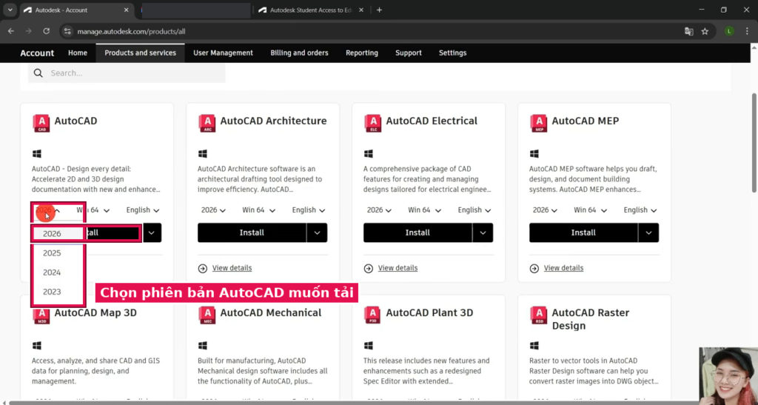Click into the Search products field
Viewport: 758px width, 405px height.
[127, 73]
